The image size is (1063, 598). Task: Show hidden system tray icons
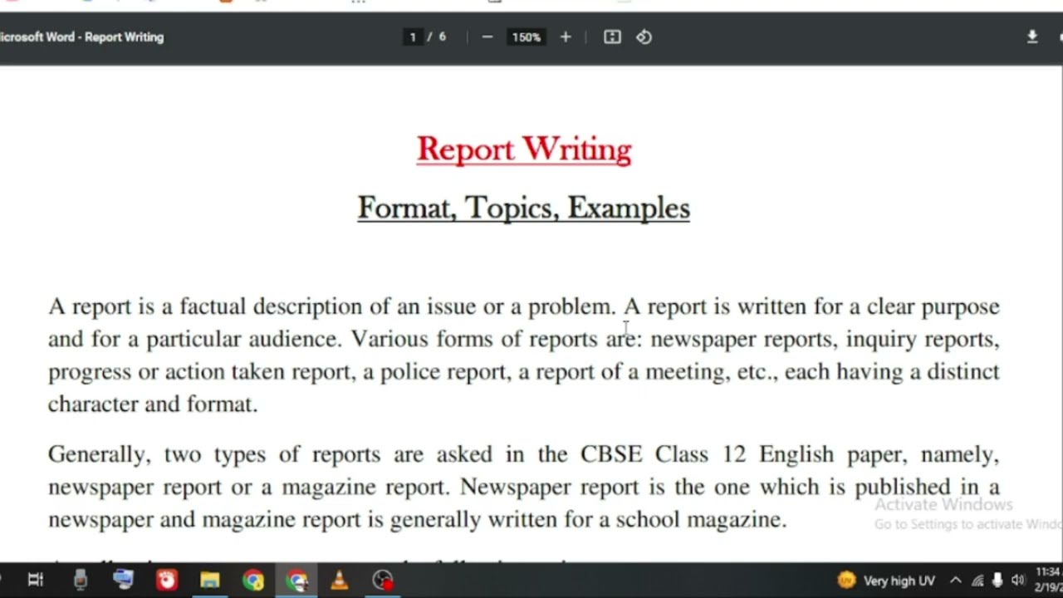[x=956, y=581]
